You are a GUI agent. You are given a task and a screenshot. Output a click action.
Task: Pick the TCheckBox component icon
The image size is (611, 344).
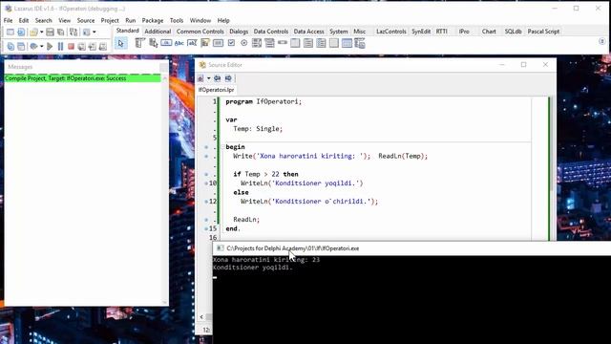231,43
